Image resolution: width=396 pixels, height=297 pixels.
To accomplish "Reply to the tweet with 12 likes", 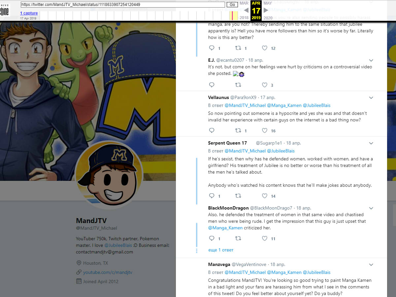I will 212,48.
